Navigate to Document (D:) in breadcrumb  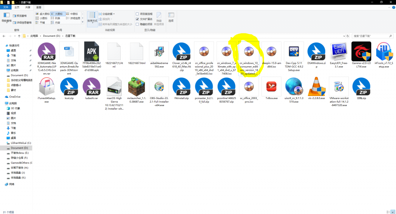(51, 36)
